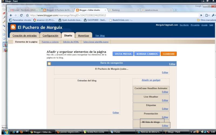This screenshot has height=135, width=216.
Task: Click the browser forward arrow
Action: 16,15
